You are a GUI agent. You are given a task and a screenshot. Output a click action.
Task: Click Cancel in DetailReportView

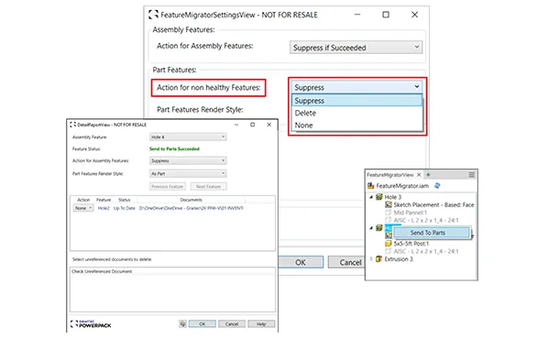pos(232,324)
